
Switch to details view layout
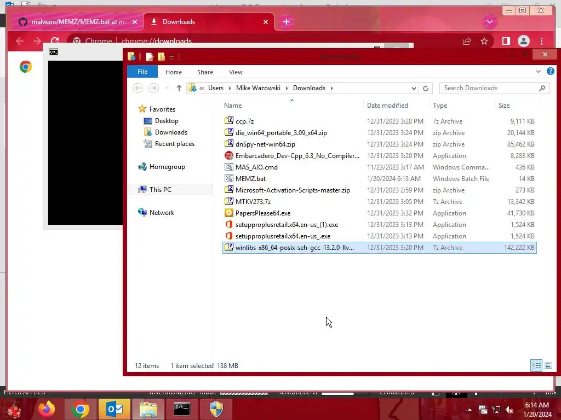coord(536,365)
